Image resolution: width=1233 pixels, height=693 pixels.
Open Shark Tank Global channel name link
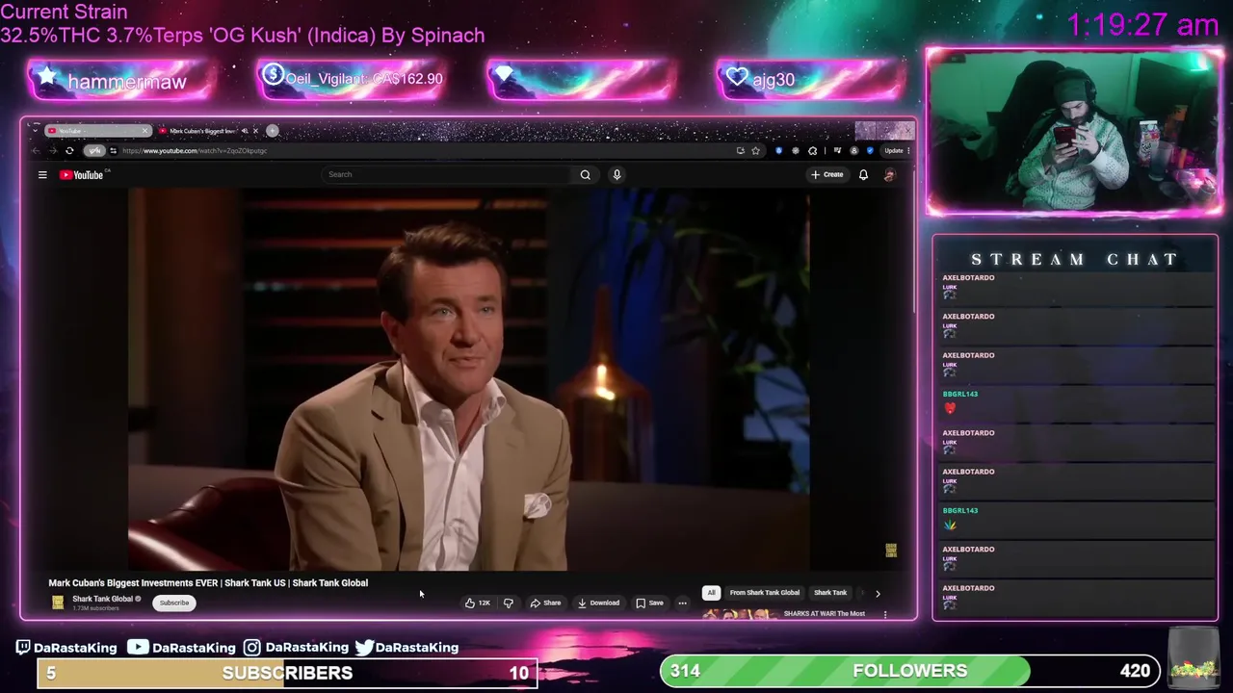pyautogui.click(x=102, y=599)
